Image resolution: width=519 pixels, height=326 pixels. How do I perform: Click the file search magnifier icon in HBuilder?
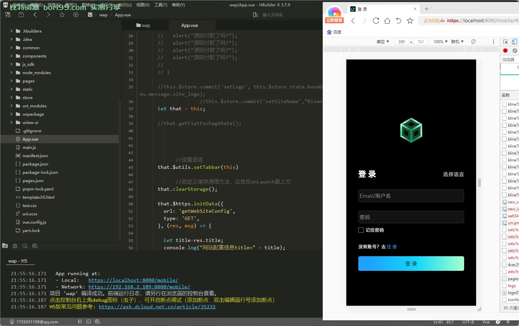point(256,15)
